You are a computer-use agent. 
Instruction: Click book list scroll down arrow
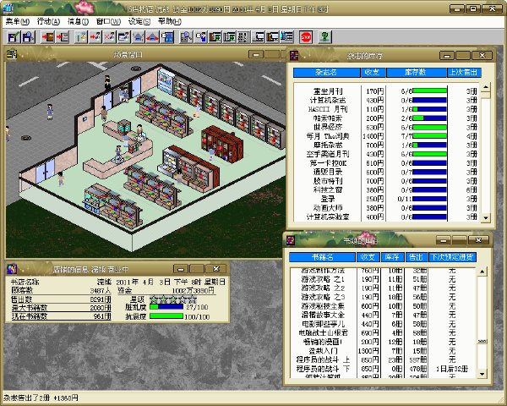pyautogui.click(x=482, y=374)
